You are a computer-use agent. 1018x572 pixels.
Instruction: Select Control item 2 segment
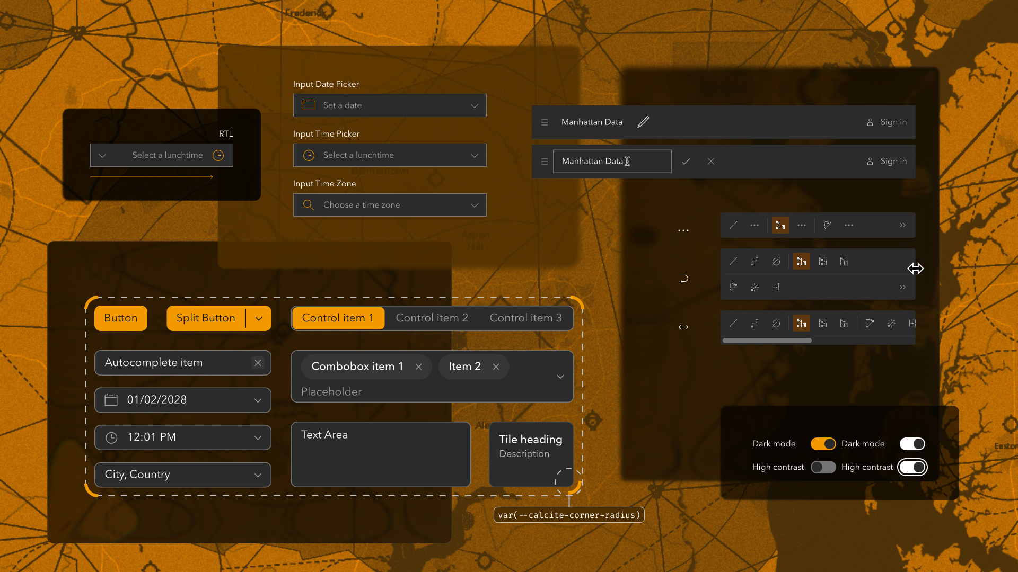(x=432, y=318)
